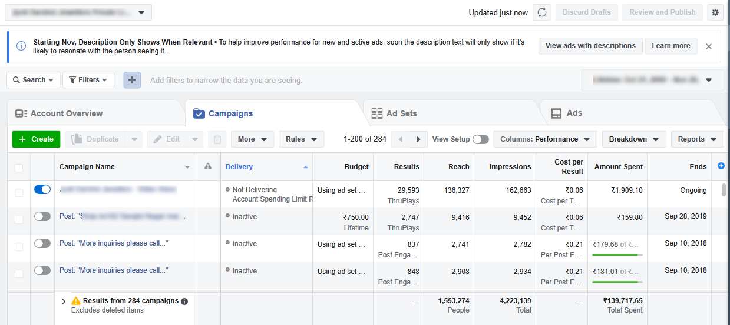Click the green Create button

36,139
